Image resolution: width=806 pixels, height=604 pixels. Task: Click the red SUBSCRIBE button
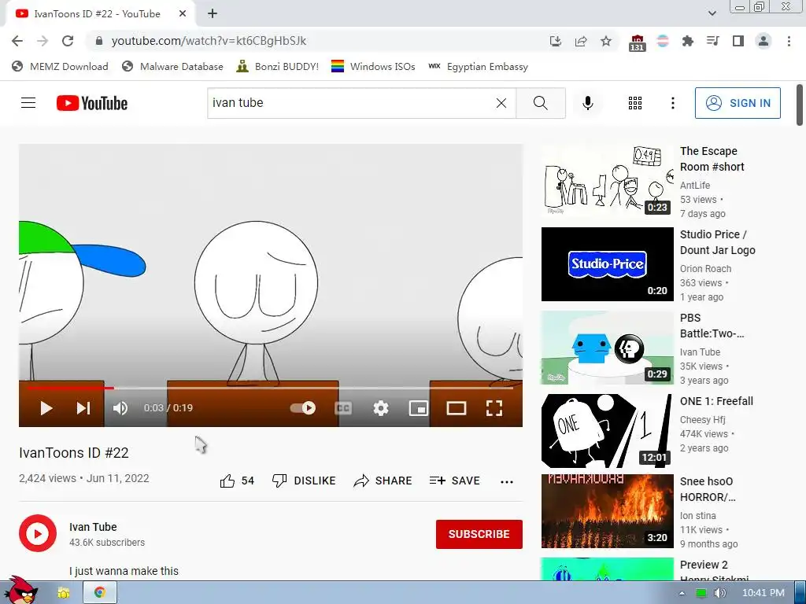point(479,534)
